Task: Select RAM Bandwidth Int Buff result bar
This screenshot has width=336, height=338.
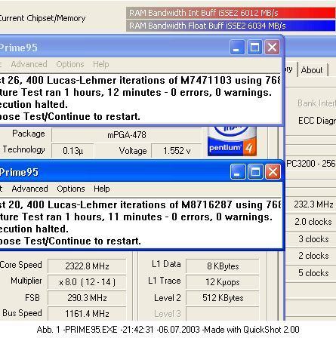Action: 230,13
